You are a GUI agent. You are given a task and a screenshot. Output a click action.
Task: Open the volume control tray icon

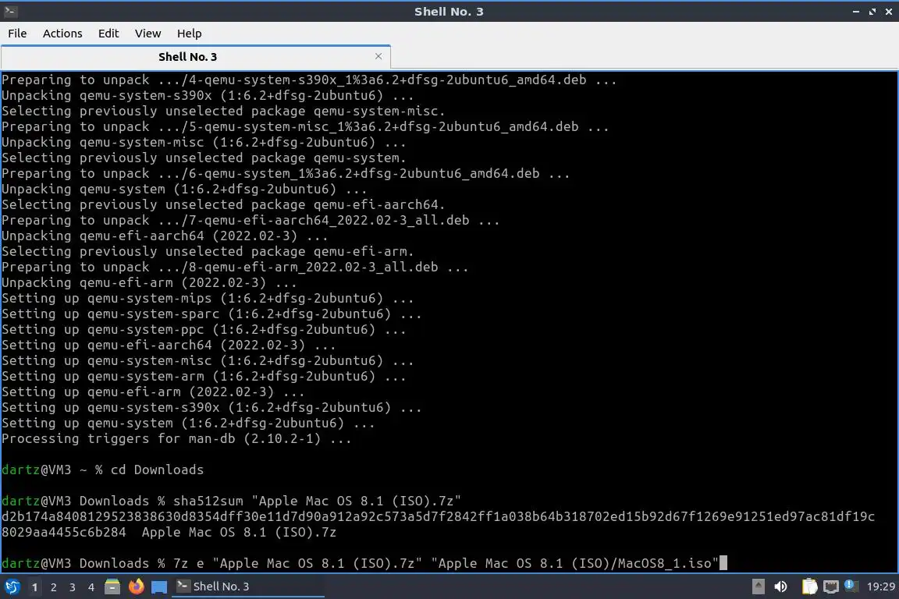pos(780,587)
